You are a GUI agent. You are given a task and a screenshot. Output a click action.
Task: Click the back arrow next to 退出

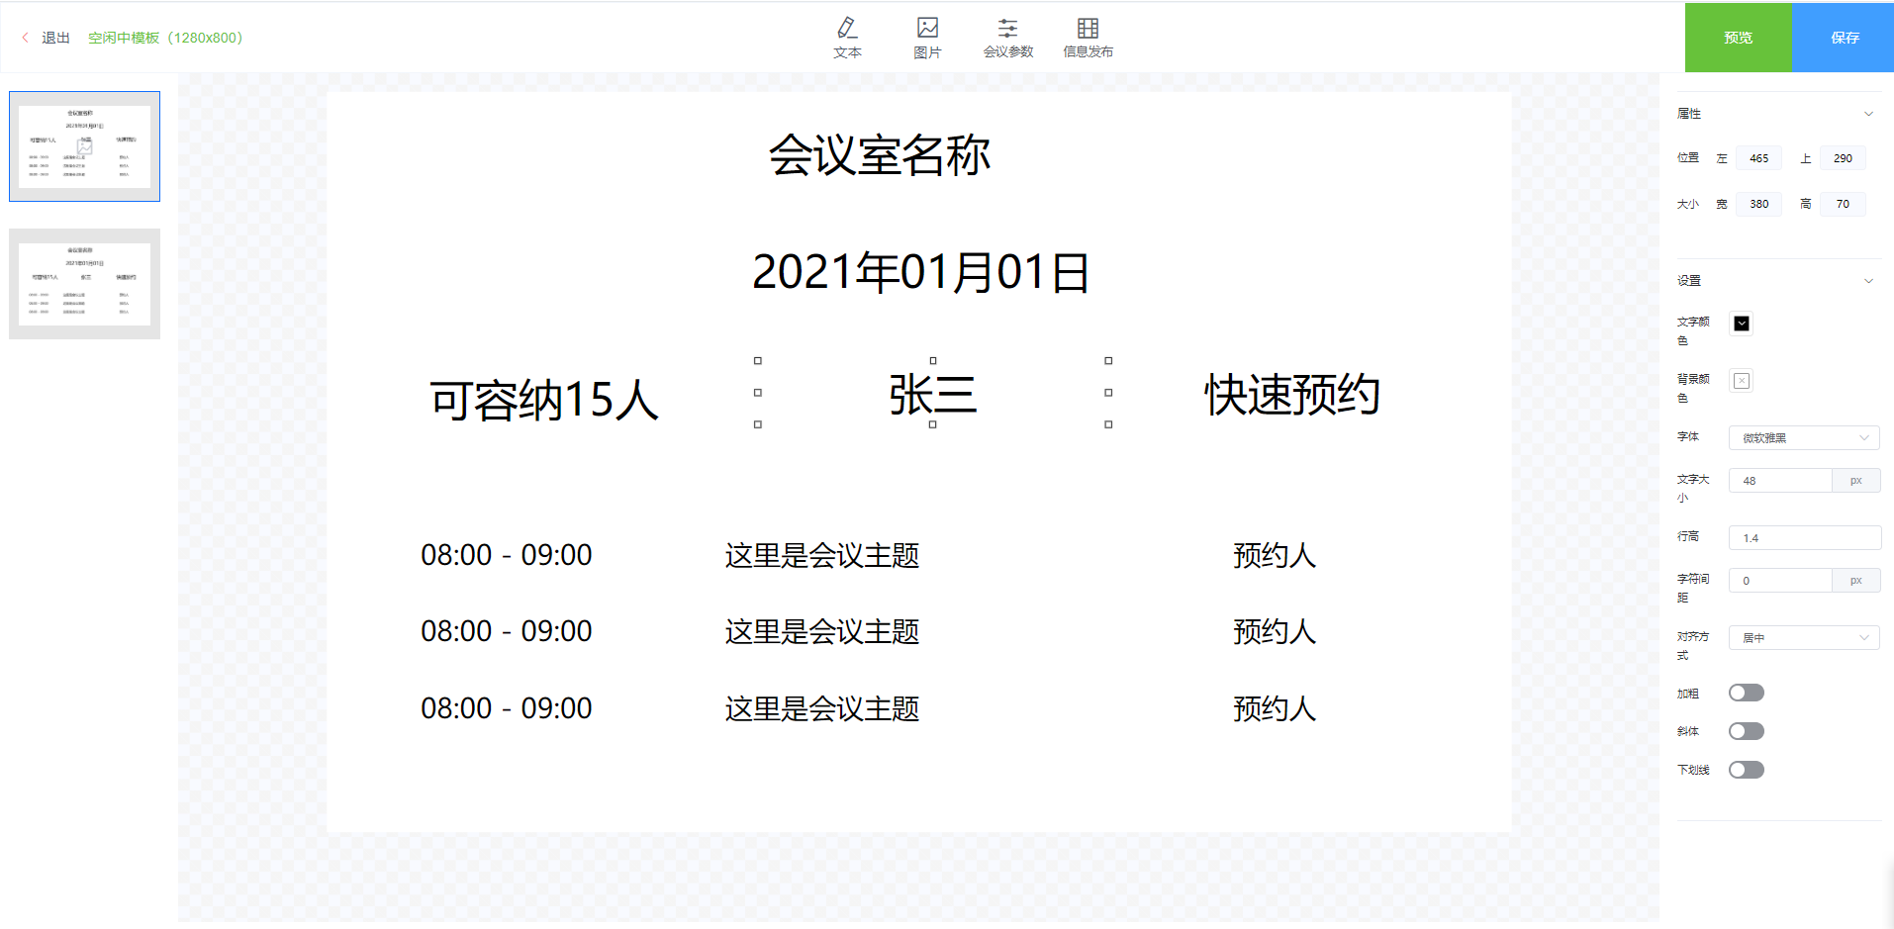point(26,38)
